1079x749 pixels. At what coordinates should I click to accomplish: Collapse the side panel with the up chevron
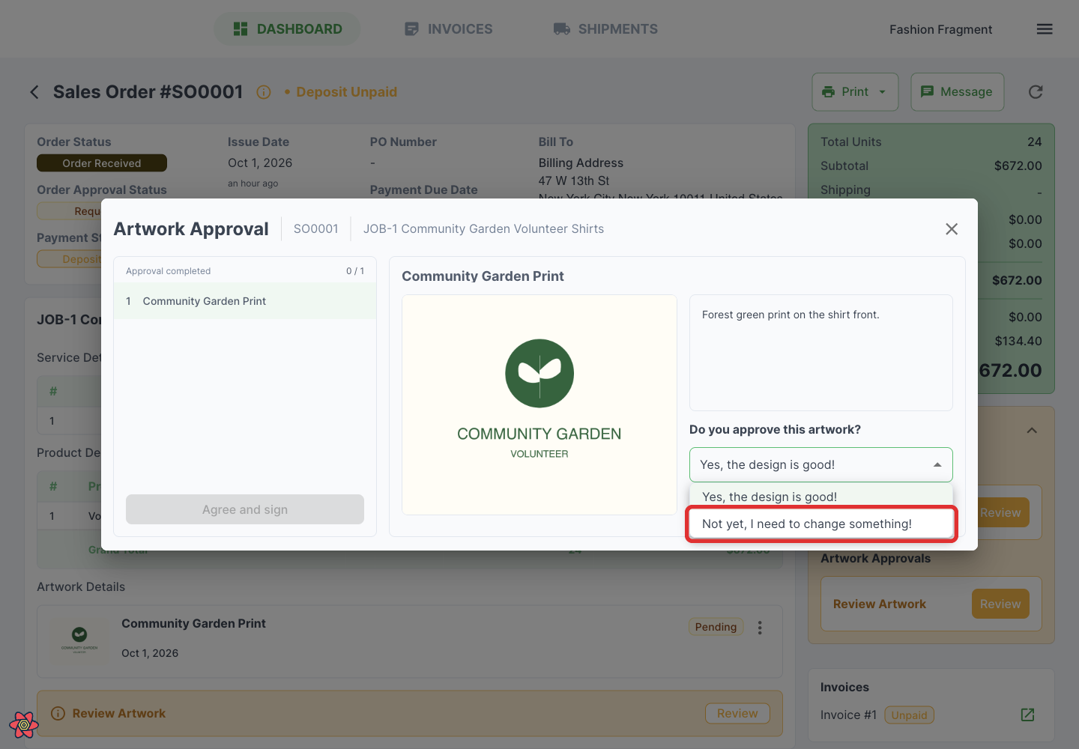(1032, 431)
